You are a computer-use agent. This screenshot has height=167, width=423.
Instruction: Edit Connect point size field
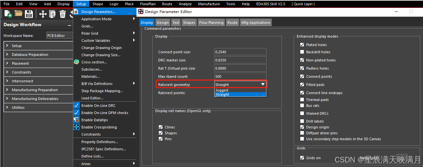click(240, 52)
